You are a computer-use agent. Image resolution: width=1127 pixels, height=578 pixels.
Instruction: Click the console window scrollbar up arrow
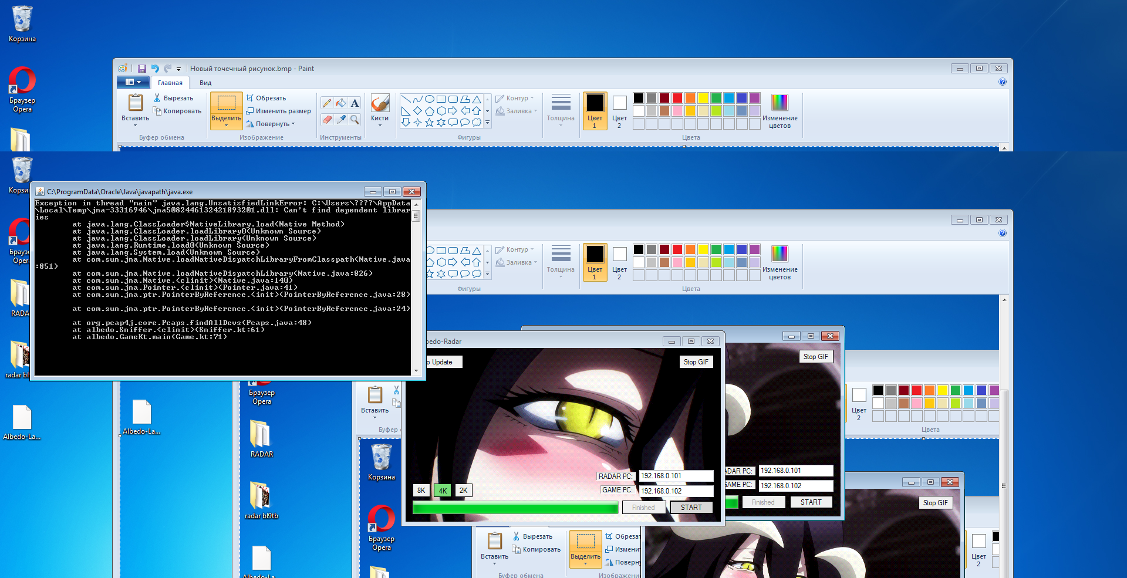click(416, 204)
